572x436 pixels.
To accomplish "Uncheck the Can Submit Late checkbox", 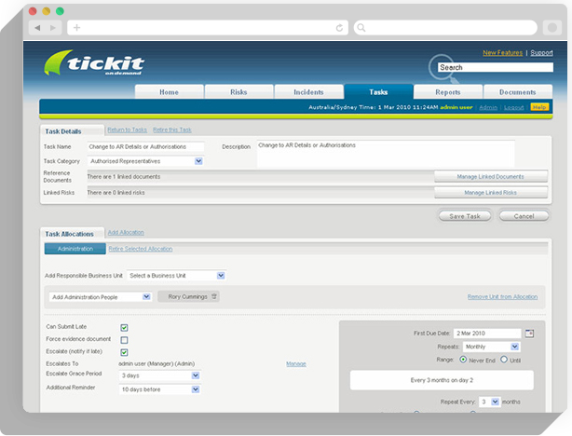I will 124,327.
